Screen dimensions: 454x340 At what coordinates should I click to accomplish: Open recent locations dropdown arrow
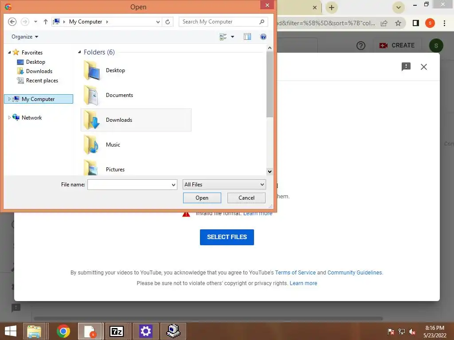tap(35, 22)
